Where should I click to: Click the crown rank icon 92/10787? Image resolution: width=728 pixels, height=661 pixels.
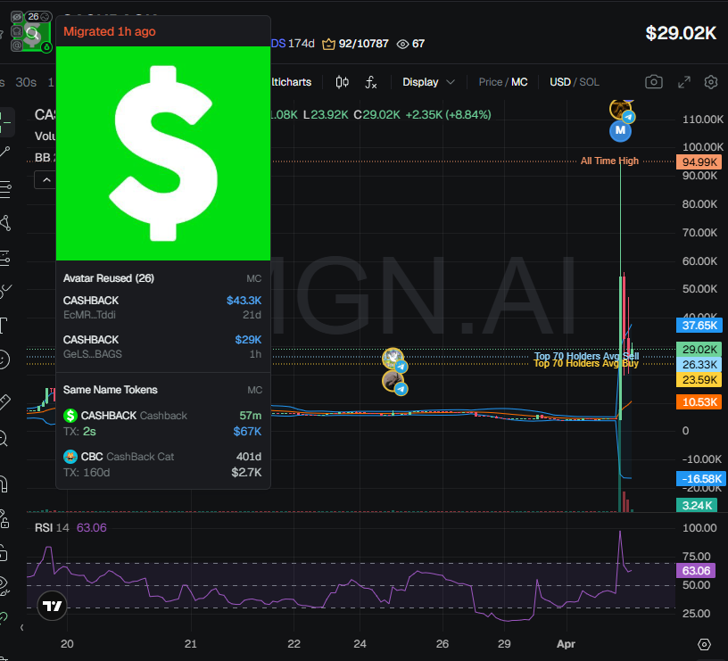[328, 44]
